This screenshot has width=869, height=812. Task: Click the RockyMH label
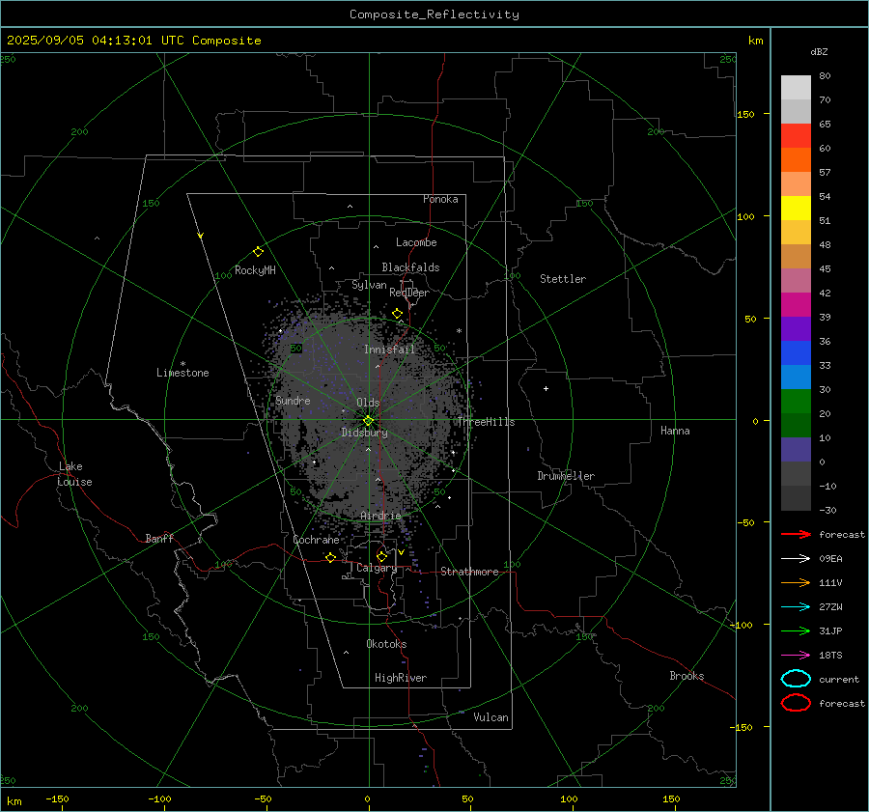[255, 270]
